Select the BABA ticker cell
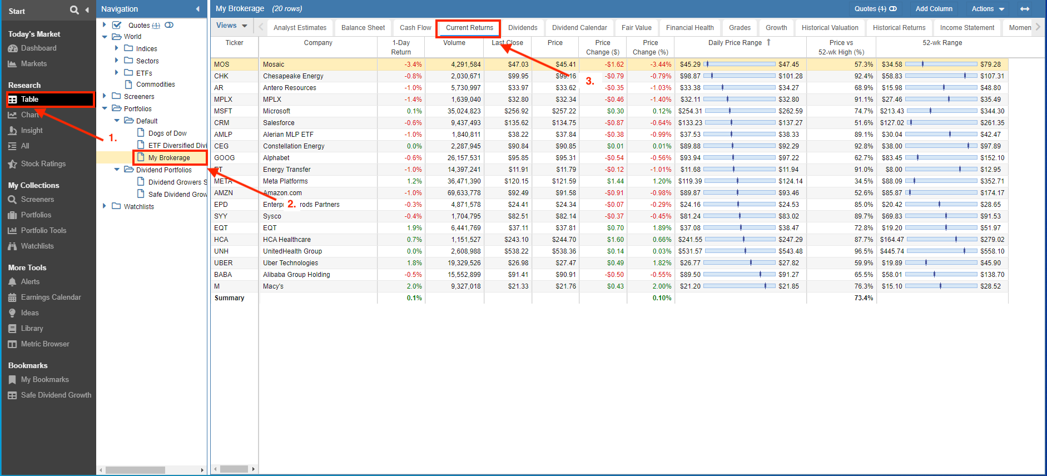Viewport: 1047px width, 476px height. tap(234, 275)
